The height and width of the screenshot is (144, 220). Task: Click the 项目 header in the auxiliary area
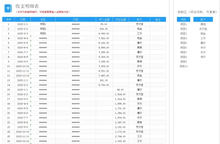coord(183,20)
